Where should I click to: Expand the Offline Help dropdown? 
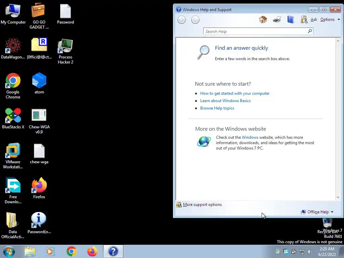point(317,212)
